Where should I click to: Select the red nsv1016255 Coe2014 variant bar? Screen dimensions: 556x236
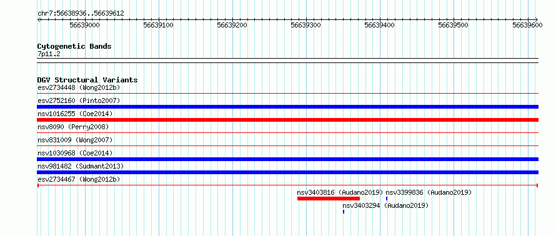(287, 120)
